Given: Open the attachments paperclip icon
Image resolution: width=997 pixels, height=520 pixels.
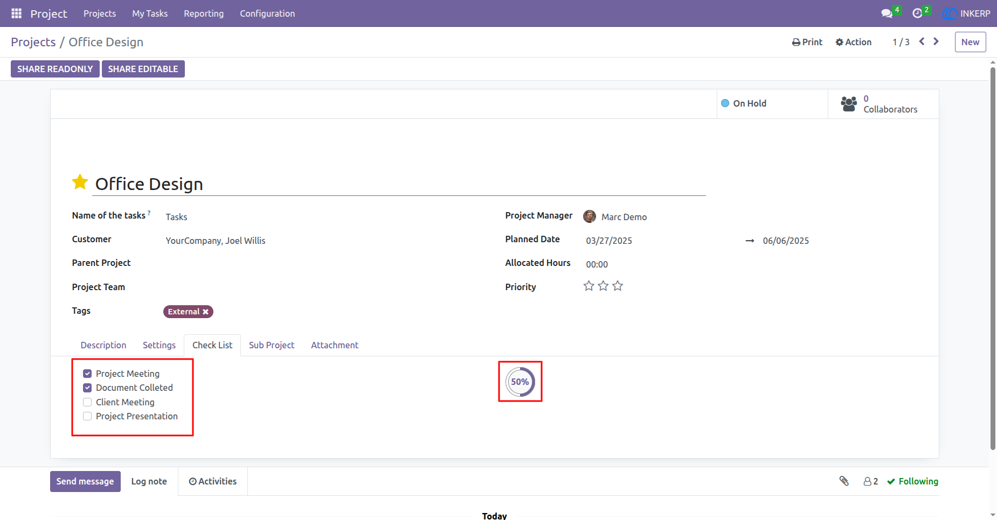Looking at the screenshot, I should (x=844, y=481).
